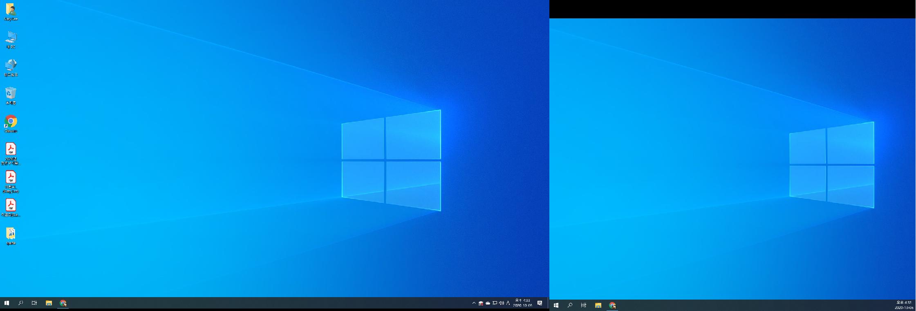This screenshot has height=311, width=916.
Task: Launch File Explorer from left monitor taskbar
Action: [x=49, y=303]
